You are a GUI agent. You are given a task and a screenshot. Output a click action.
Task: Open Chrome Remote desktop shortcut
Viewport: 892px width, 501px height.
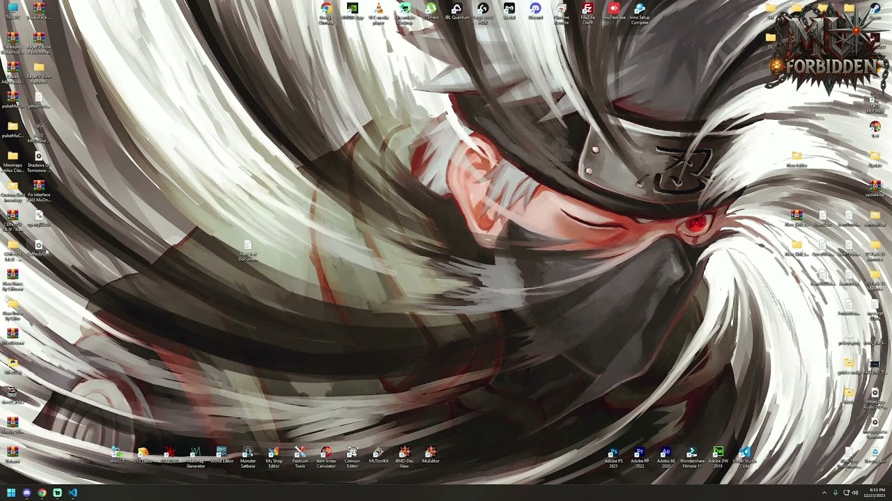561,13
